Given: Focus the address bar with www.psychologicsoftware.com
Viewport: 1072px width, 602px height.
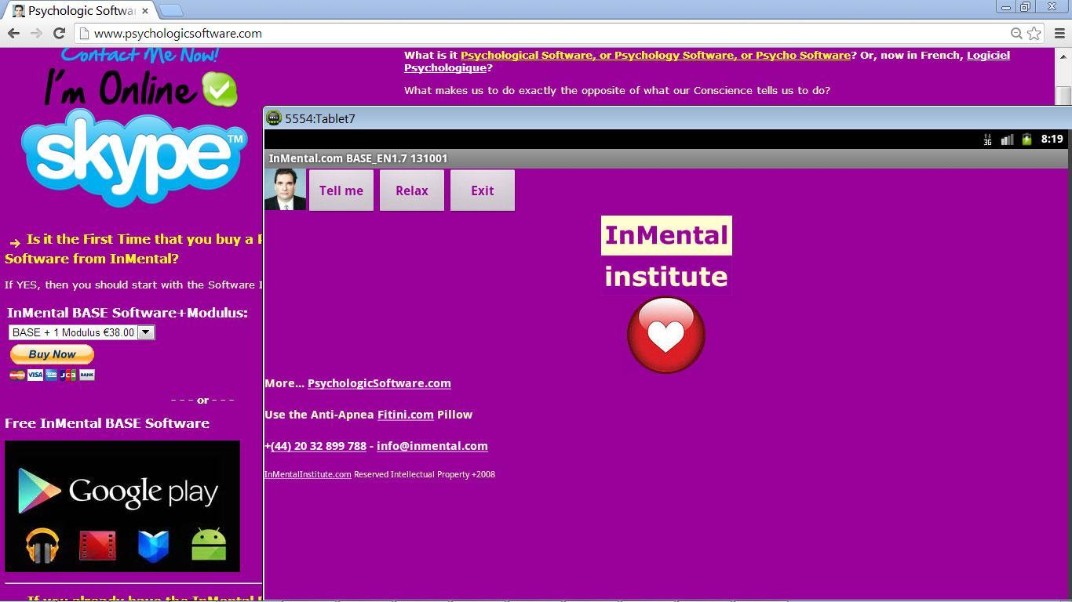Looking at the screenshot, I should coord(541,33).
